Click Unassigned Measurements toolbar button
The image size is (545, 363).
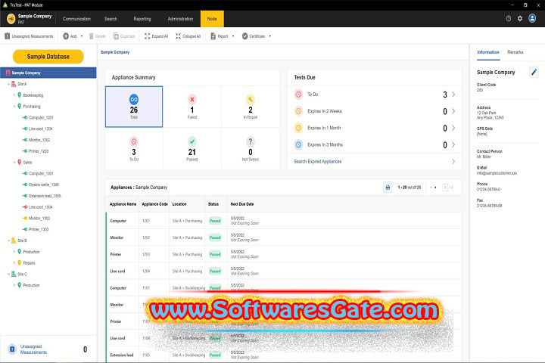(29, 36)
